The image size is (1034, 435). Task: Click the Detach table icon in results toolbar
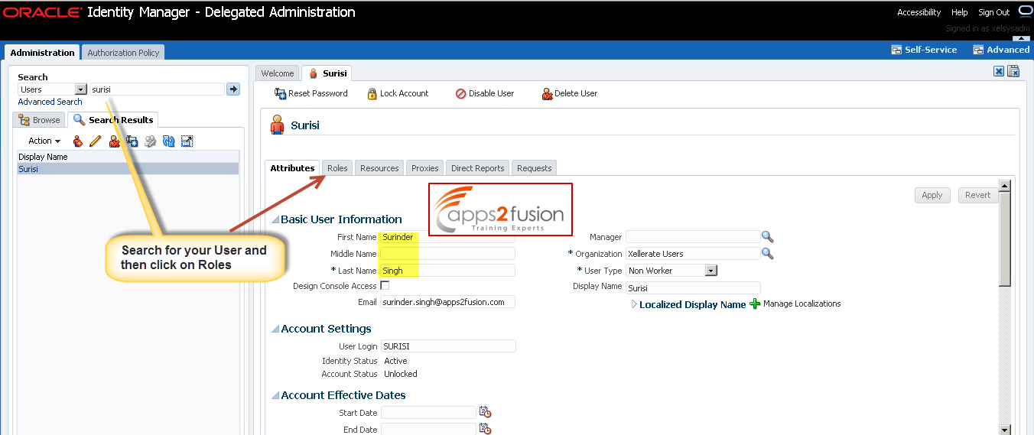pos(187,141)
